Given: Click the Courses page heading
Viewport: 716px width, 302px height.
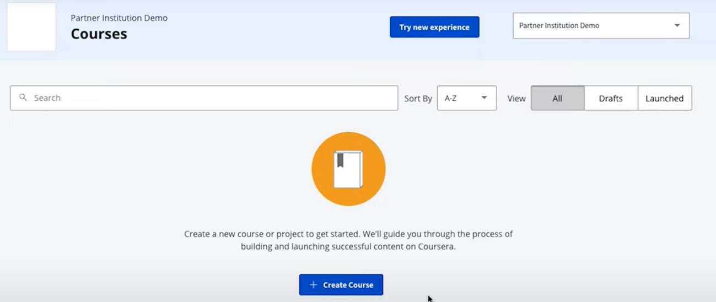Looking at the screenshot, I should pyautogui.click(x=99, y=34).
